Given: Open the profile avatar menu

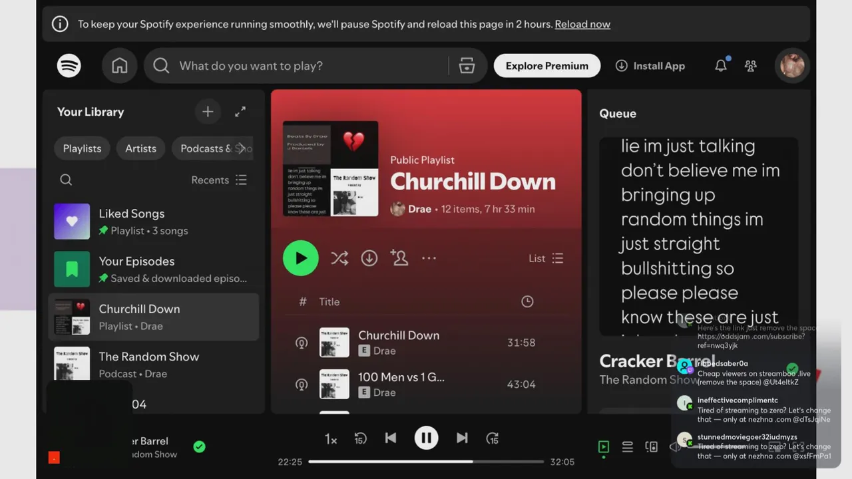Looking at the screenshot, I should (x=792, y=65).
